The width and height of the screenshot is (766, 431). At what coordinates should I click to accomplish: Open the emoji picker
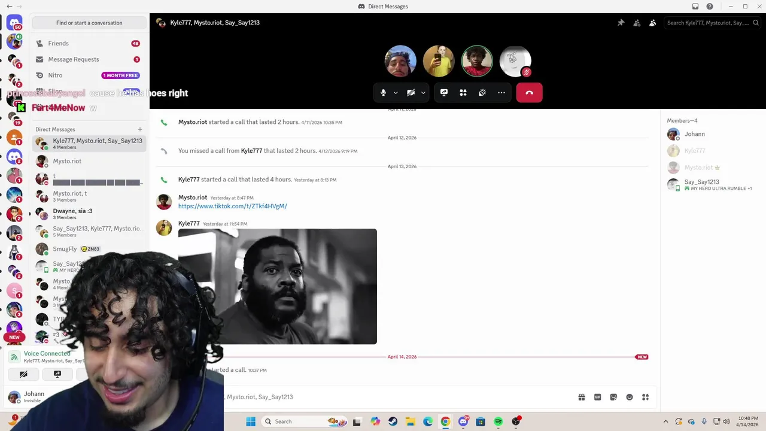[x=630, y=397]
